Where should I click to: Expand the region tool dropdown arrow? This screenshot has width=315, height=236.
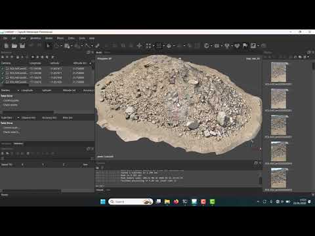[x=72, y=46]
